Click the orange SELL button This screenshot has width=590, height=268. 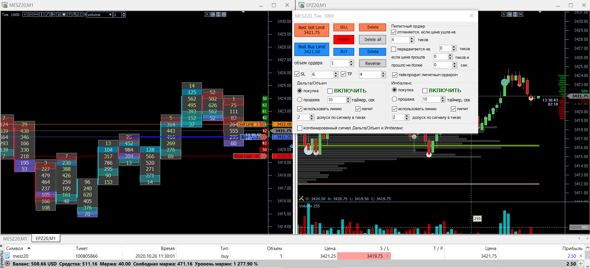[x=344, y=27]
